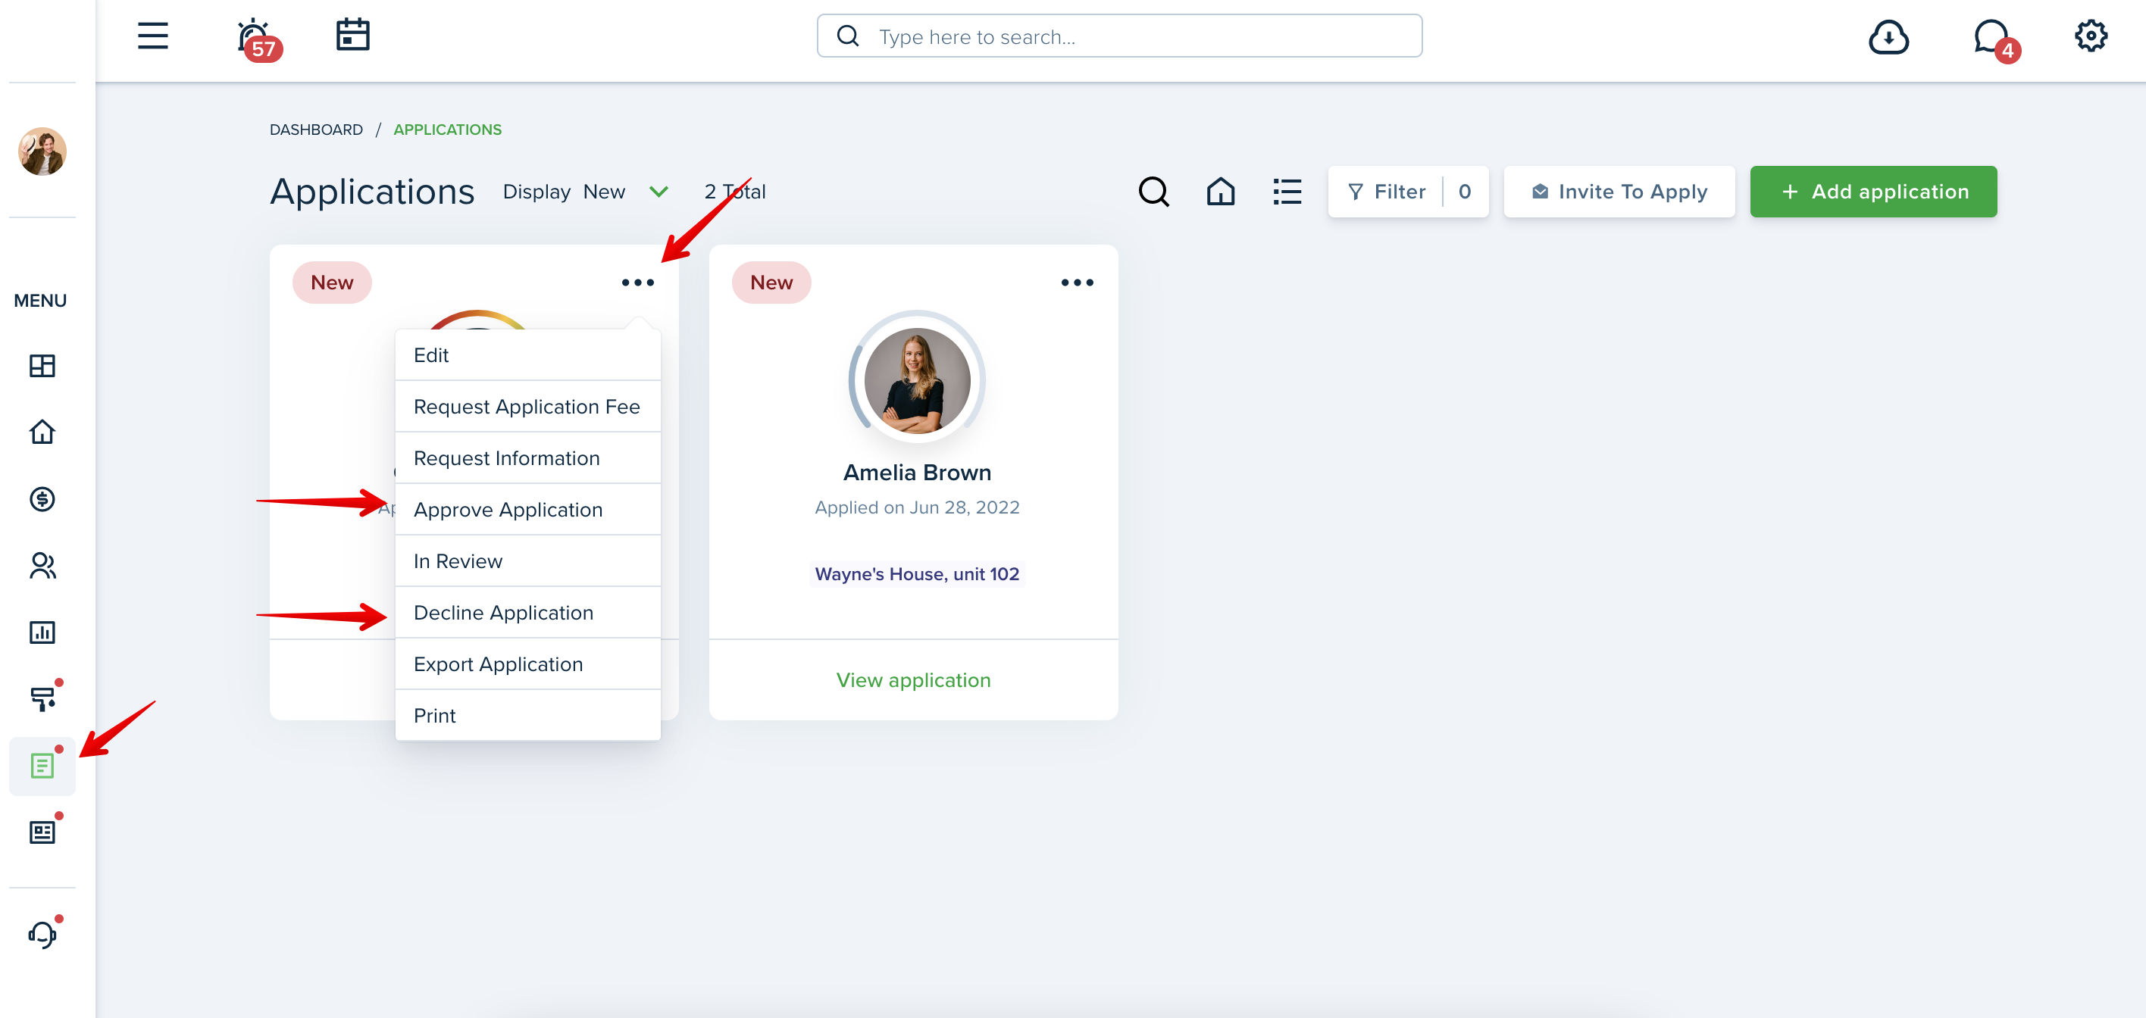Open the Dashboard grid icon in sidebar
This screenshot has height=1018, width=2146.
pos(42,365)
